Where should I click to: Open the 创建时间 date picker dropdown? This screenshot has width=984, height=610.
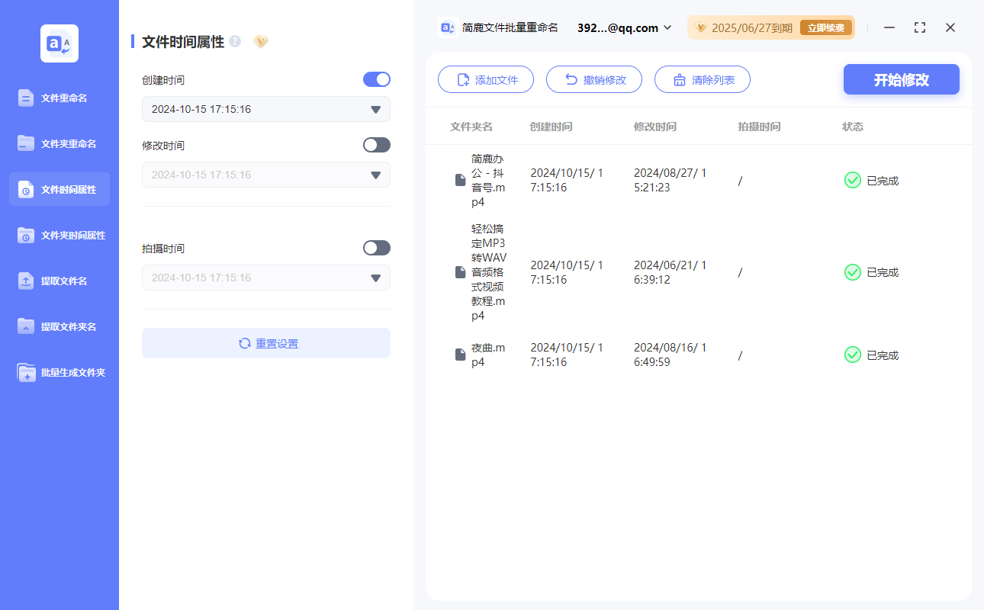click(x=375, y=109)
